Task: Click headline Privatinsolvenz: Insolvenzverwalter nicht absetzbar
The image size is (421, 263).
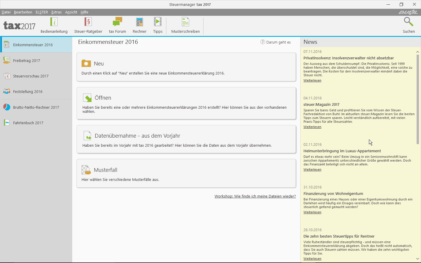Action: (x=348, y=58)
